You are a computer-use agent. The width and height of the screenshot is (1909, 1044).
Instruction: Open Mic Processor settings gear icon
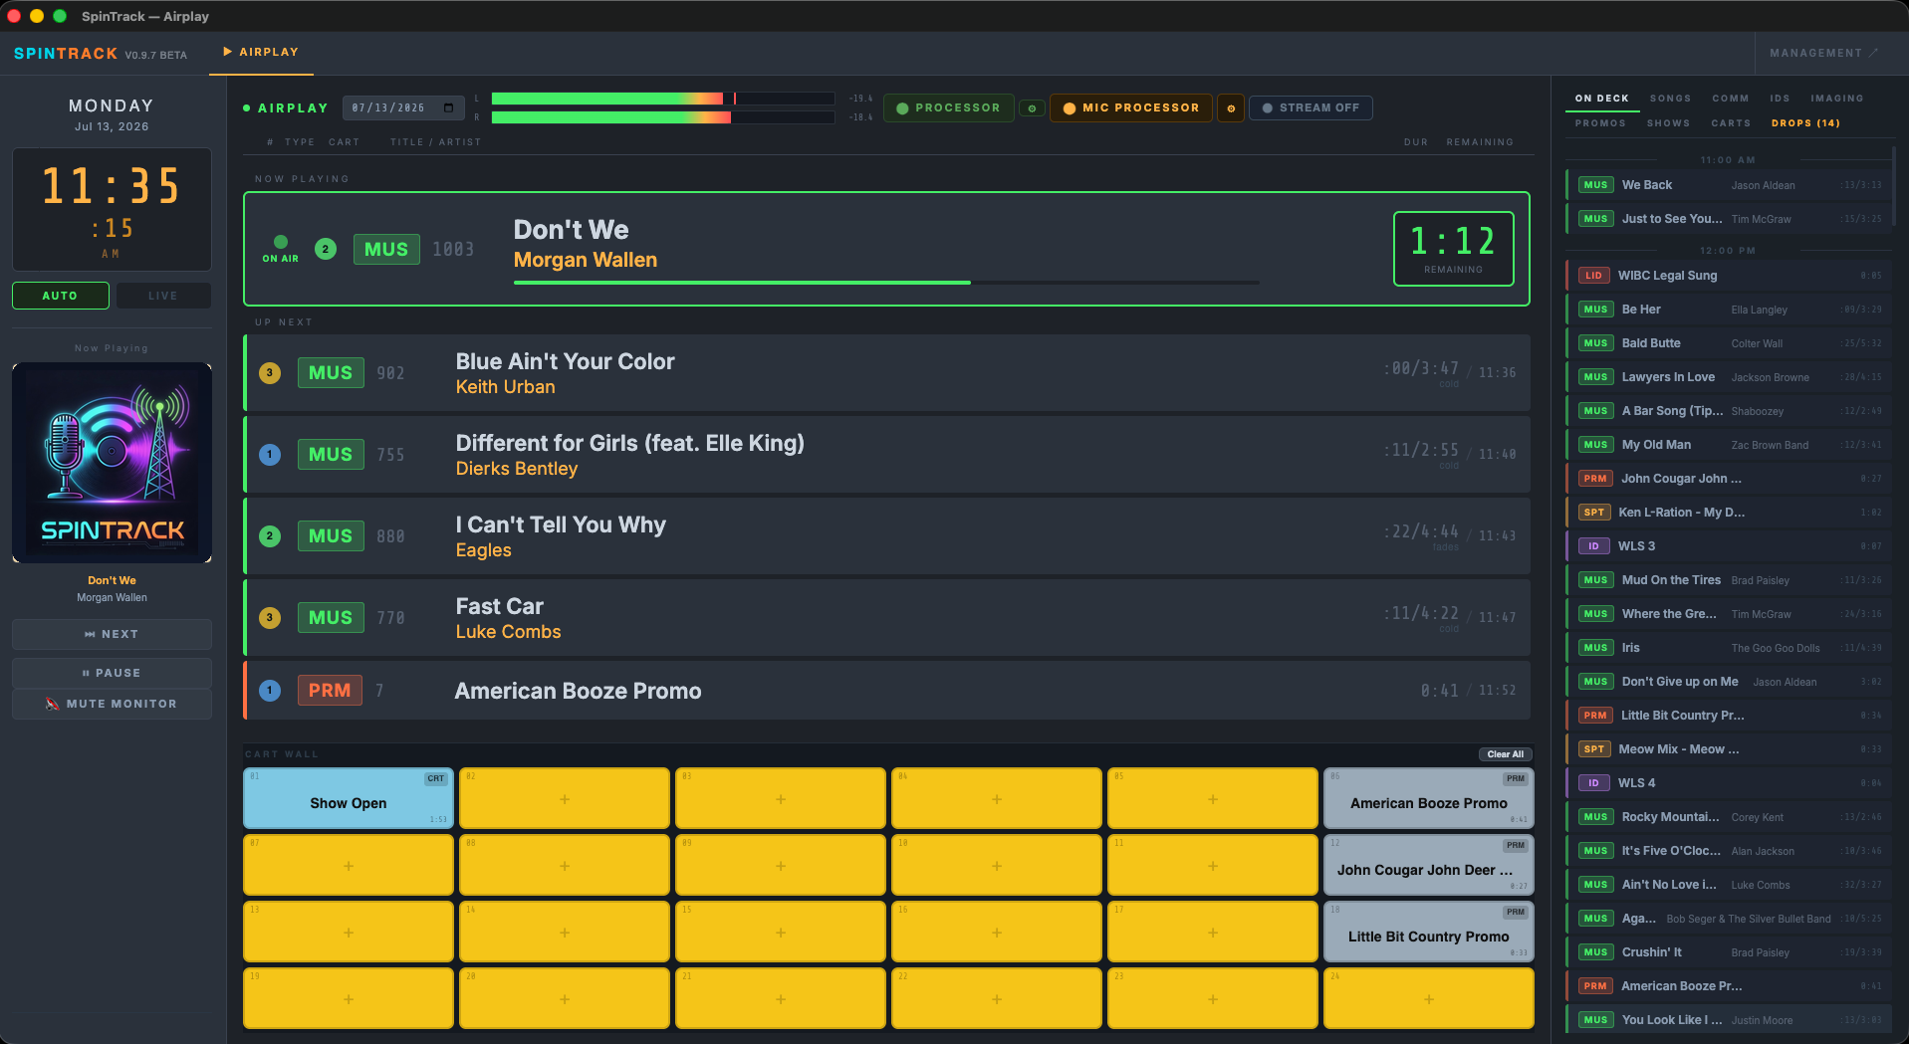pyautogui.click(x=1231, y=108)
